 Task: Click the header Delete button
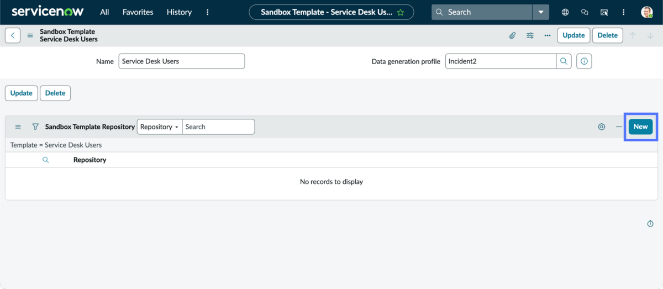click(608, 35)
